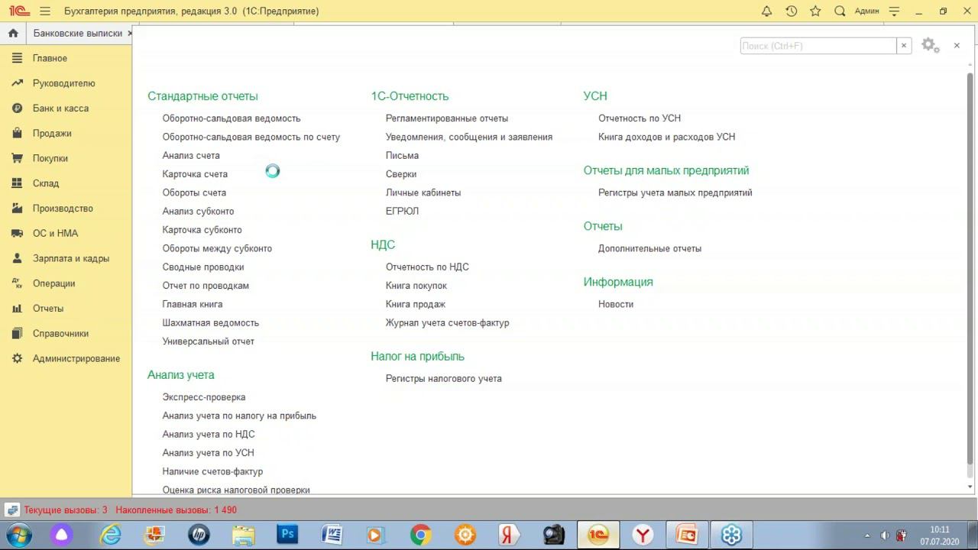Open Экспресс-проверка under Анализ учета
This screenshot has width=978, height=550.
tap(204, 397)
